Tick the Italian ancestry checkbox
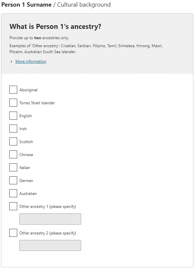 (13, 167)
